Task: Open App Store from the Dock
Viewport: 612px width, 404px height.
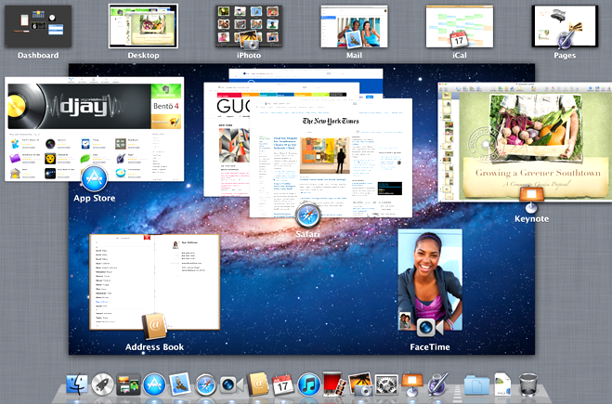Action: (x=154, y=384)
